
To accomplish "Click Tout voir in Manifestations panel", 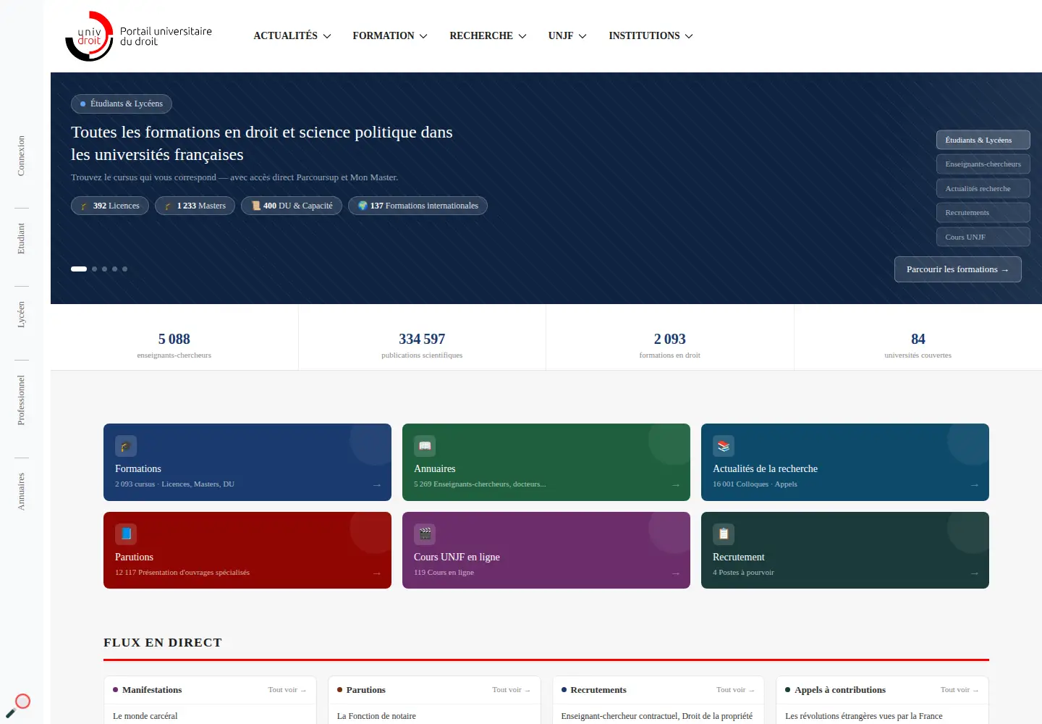I will (x=287, y=690).
